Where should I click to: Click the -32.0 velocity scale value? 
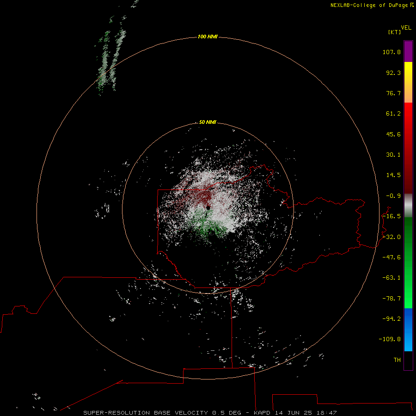(x=392, y=237)
